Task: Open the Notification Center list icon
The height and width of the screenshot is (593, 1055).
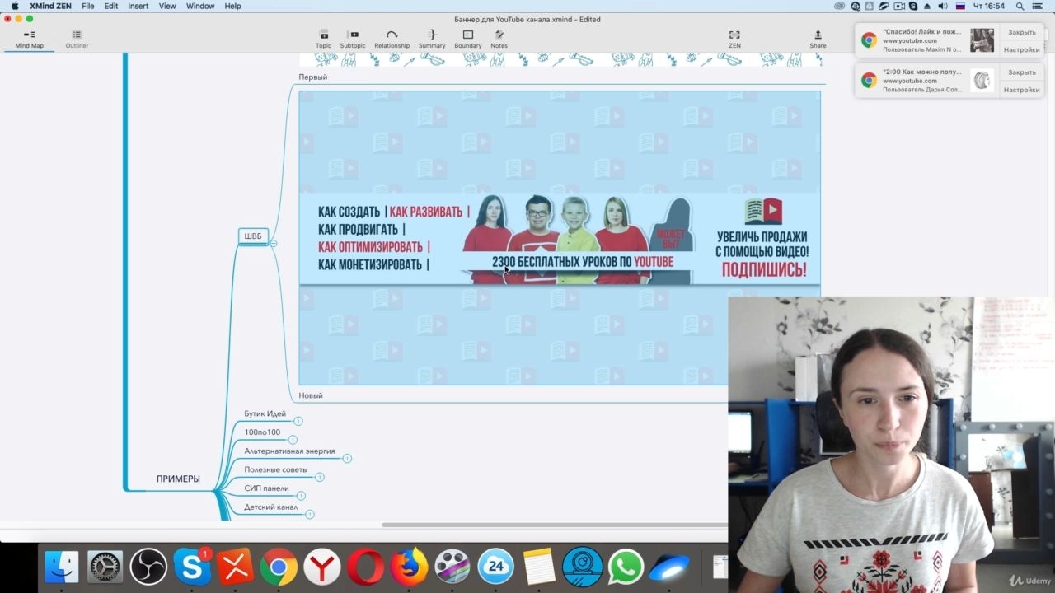Action: tap(1039, 6)
